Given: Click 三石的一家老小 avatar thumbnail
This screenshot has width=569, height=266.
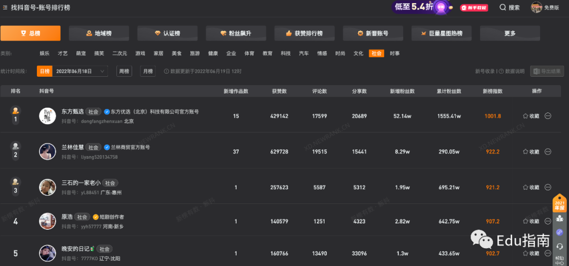Looking at the screenshot, I should (x=47, y=188).
